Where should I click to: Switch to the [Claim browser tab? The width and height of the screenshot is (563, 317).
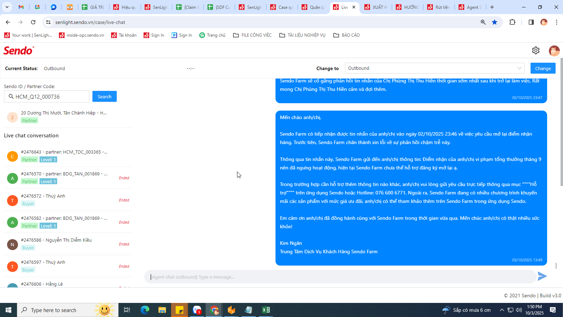tap(188, 7)
